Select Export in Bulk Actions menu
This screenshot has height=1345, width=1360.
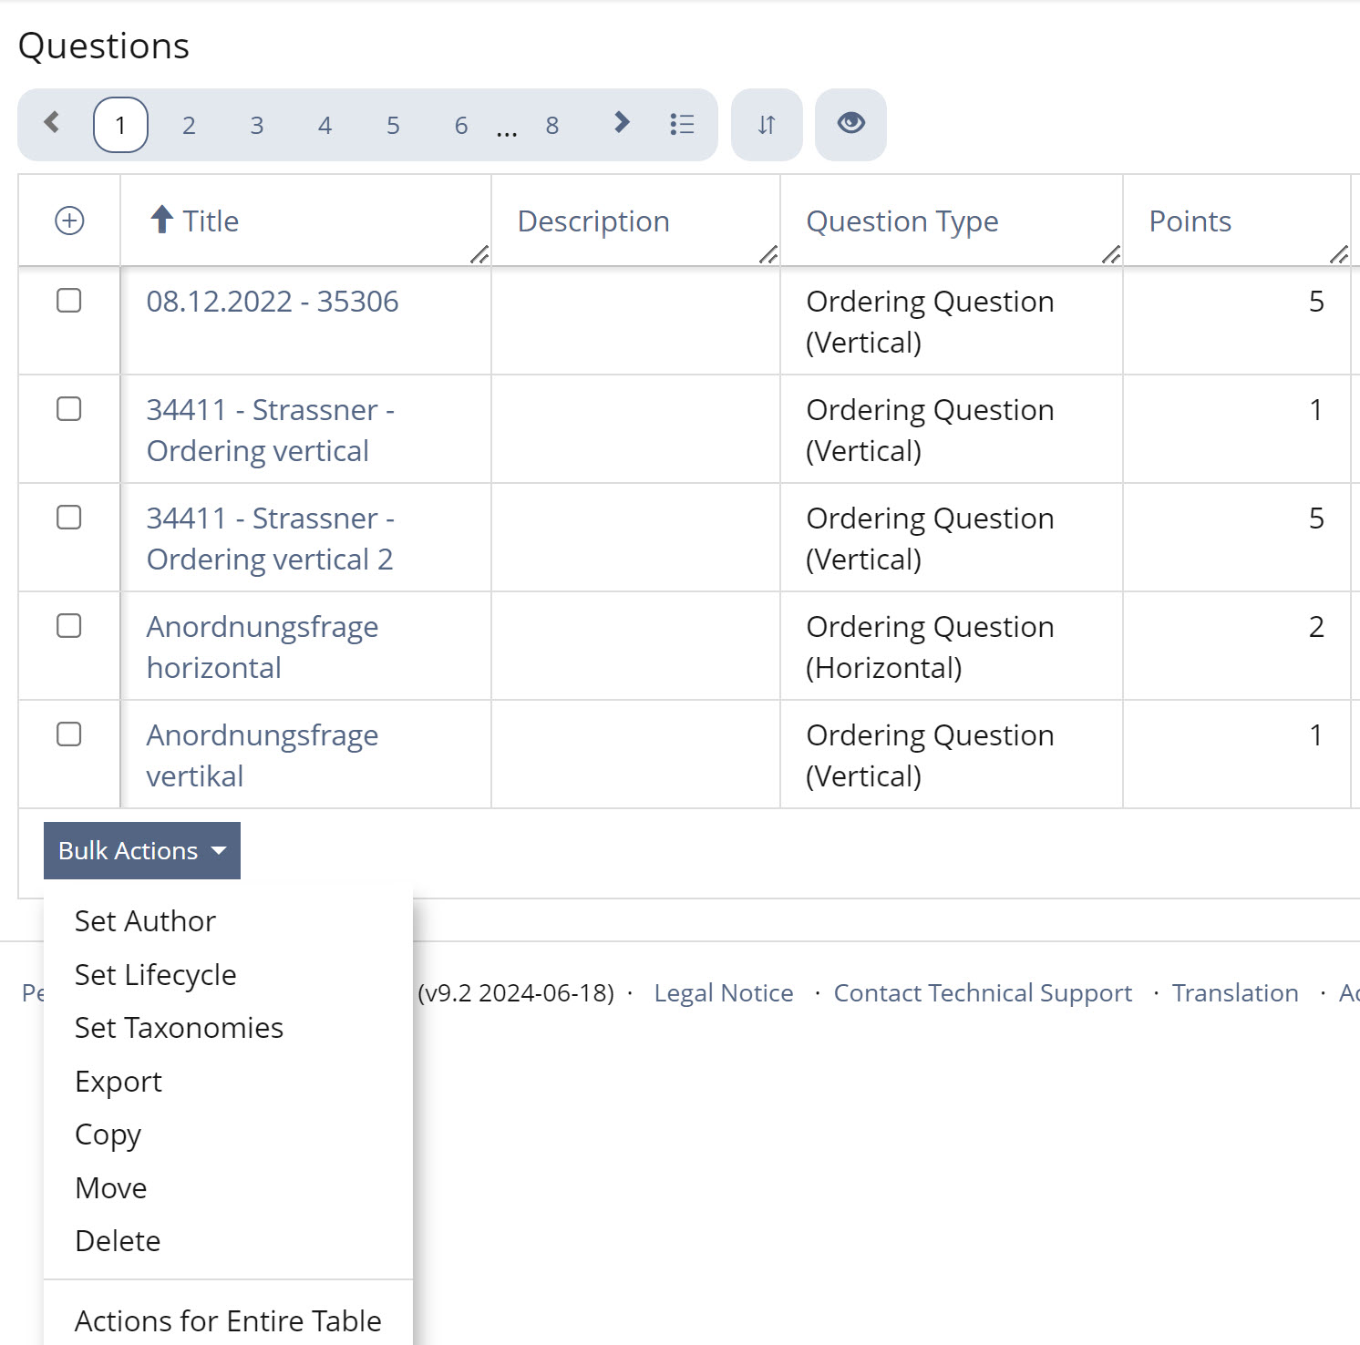pyautogui.click(x=118, y=1082)
